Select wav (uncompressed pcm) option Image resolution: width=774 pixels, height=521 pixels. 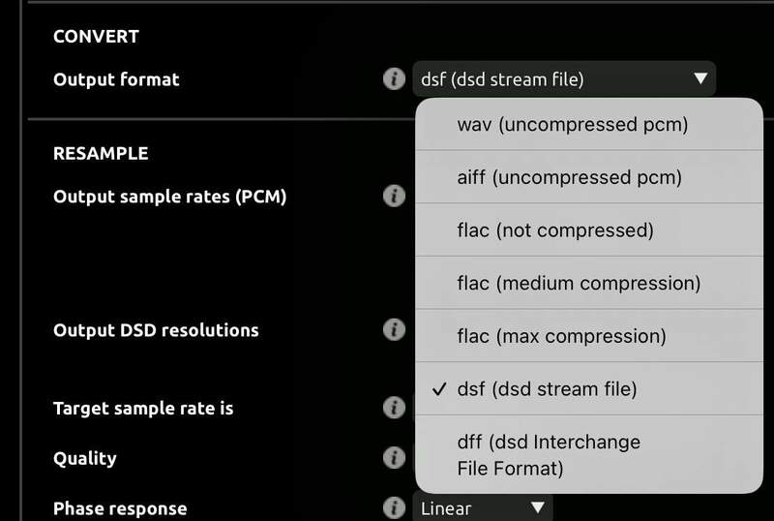(572, 125)
